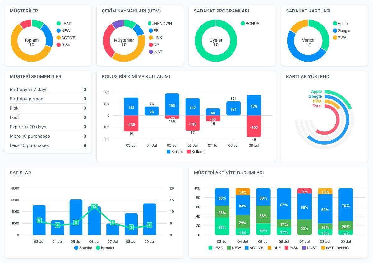Click PWA label in Kartlar Yüklendi chart

pyautogui.click(x=317, y=101)
